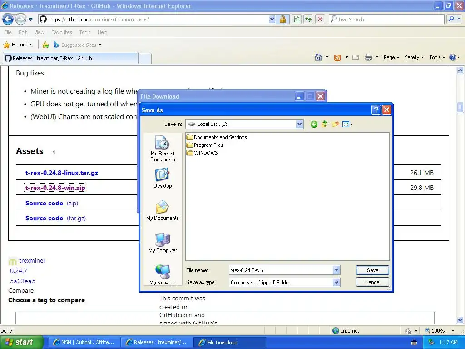
Task: Switch to File Download taskbar item
Action: point(229,343)
